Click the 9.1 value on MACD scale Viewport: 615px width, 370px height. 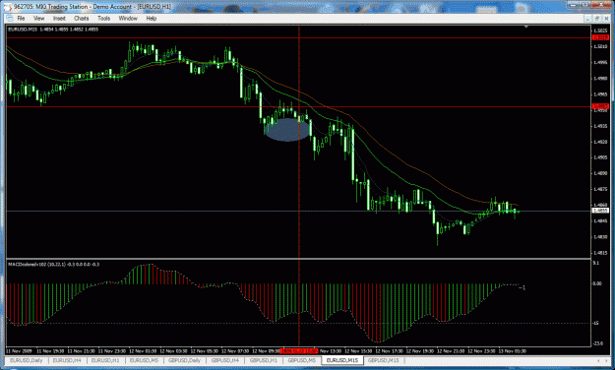point(595,264)
